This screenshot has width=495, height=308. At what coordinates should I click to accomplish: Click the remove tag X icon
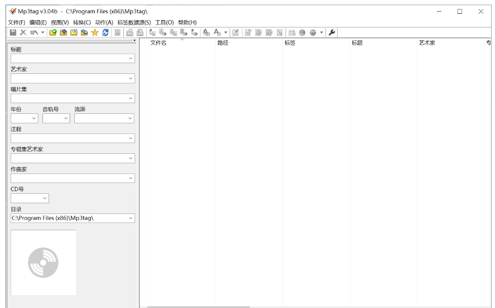point(23,33)
